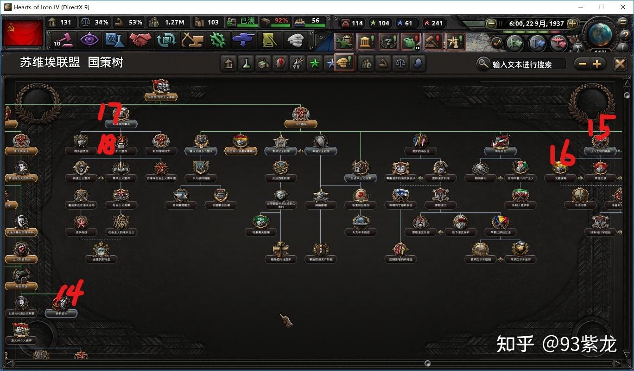The width and height of the screenshot is (634, 371).
Task: Zoom out focus tree with minus button
Action: point(583,64)
